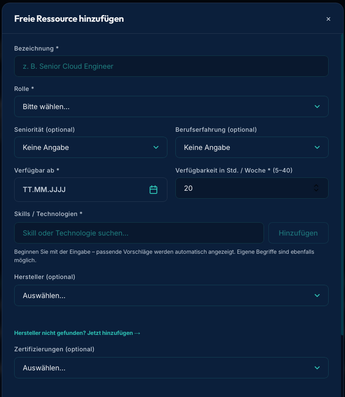Click the Verfügbar ab date field
This screenshot has width=345, height=397.
90,190
